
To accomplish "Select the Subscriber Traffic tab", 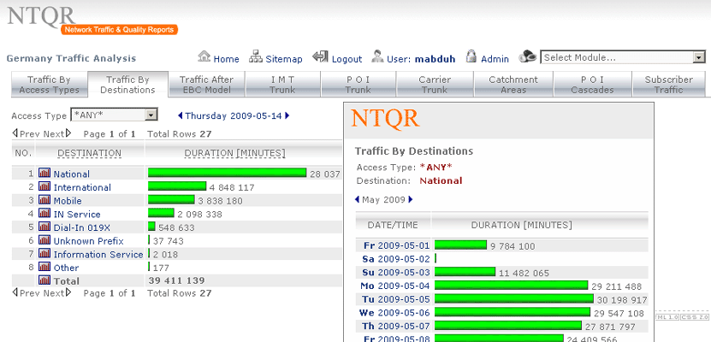I will tap(668, 84).
